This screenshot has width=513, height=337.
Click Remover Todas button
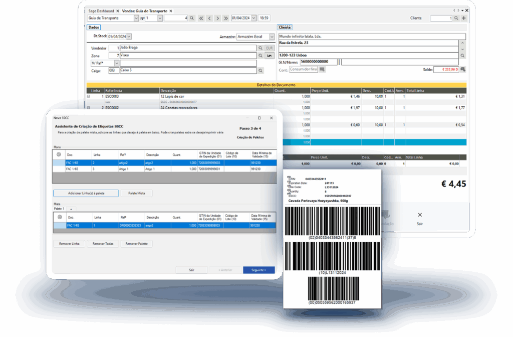click(x=103, y=244)
